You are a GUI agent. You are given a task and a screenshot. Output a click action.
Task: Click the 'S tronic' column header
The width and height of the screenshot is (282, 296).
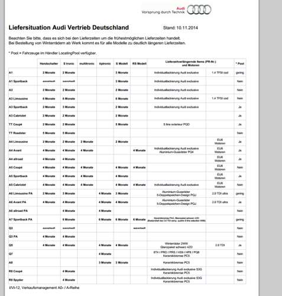69,63
